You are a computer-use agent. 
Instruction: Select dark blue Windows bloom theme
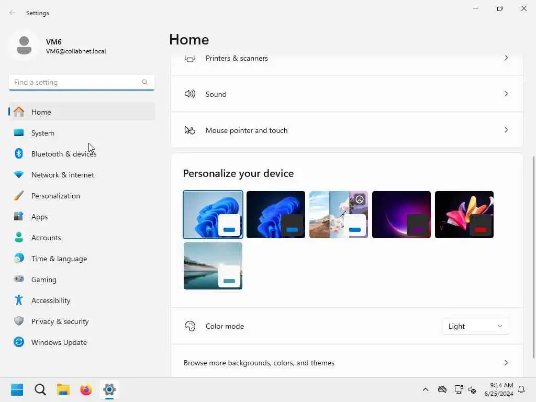point(275,214)
